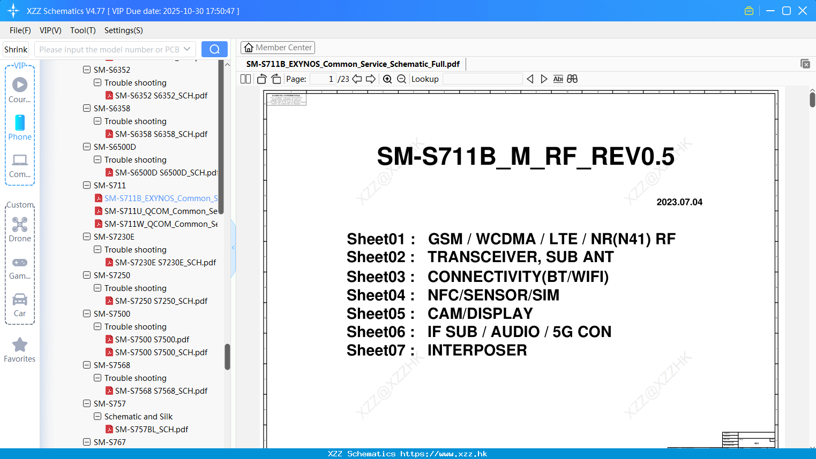Screen dimensions: 816x459
Task: Collapse the SM-S711 tree node
Action: [x=87, y=185]
